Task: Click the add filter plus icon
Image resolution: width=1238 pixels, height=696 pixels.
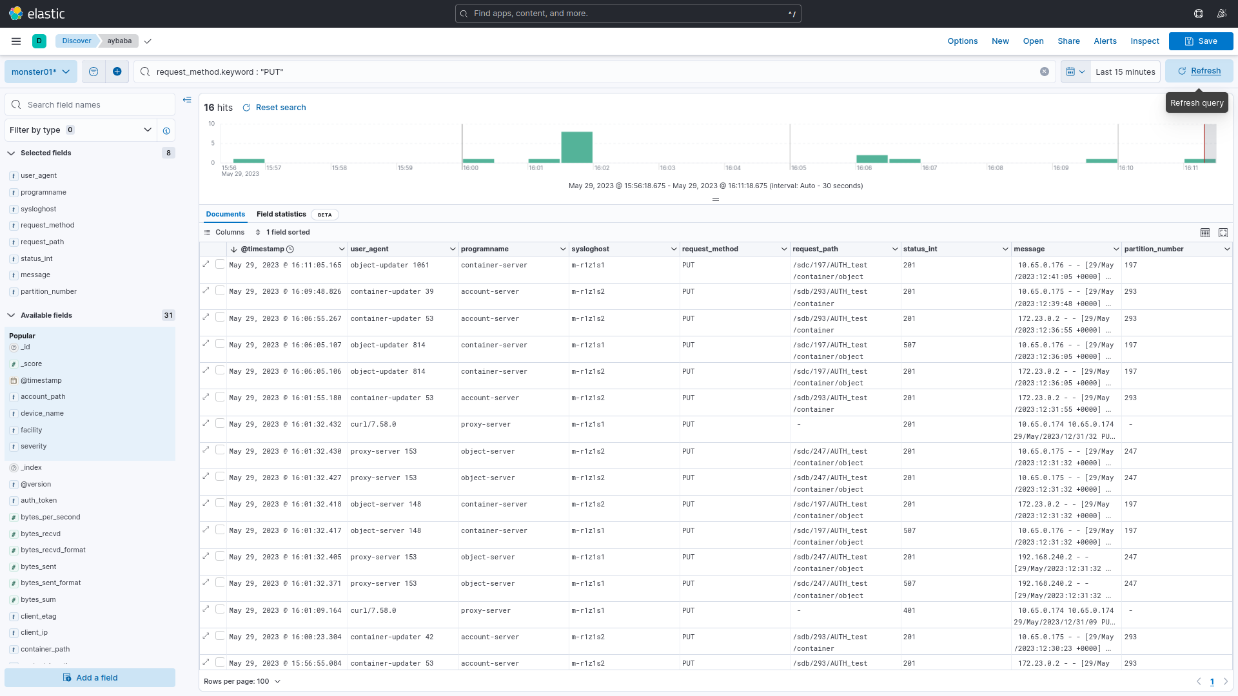Action: tap(117, 72)
